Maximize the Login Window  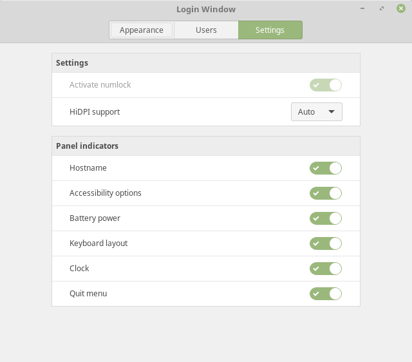tap(382, 8)
